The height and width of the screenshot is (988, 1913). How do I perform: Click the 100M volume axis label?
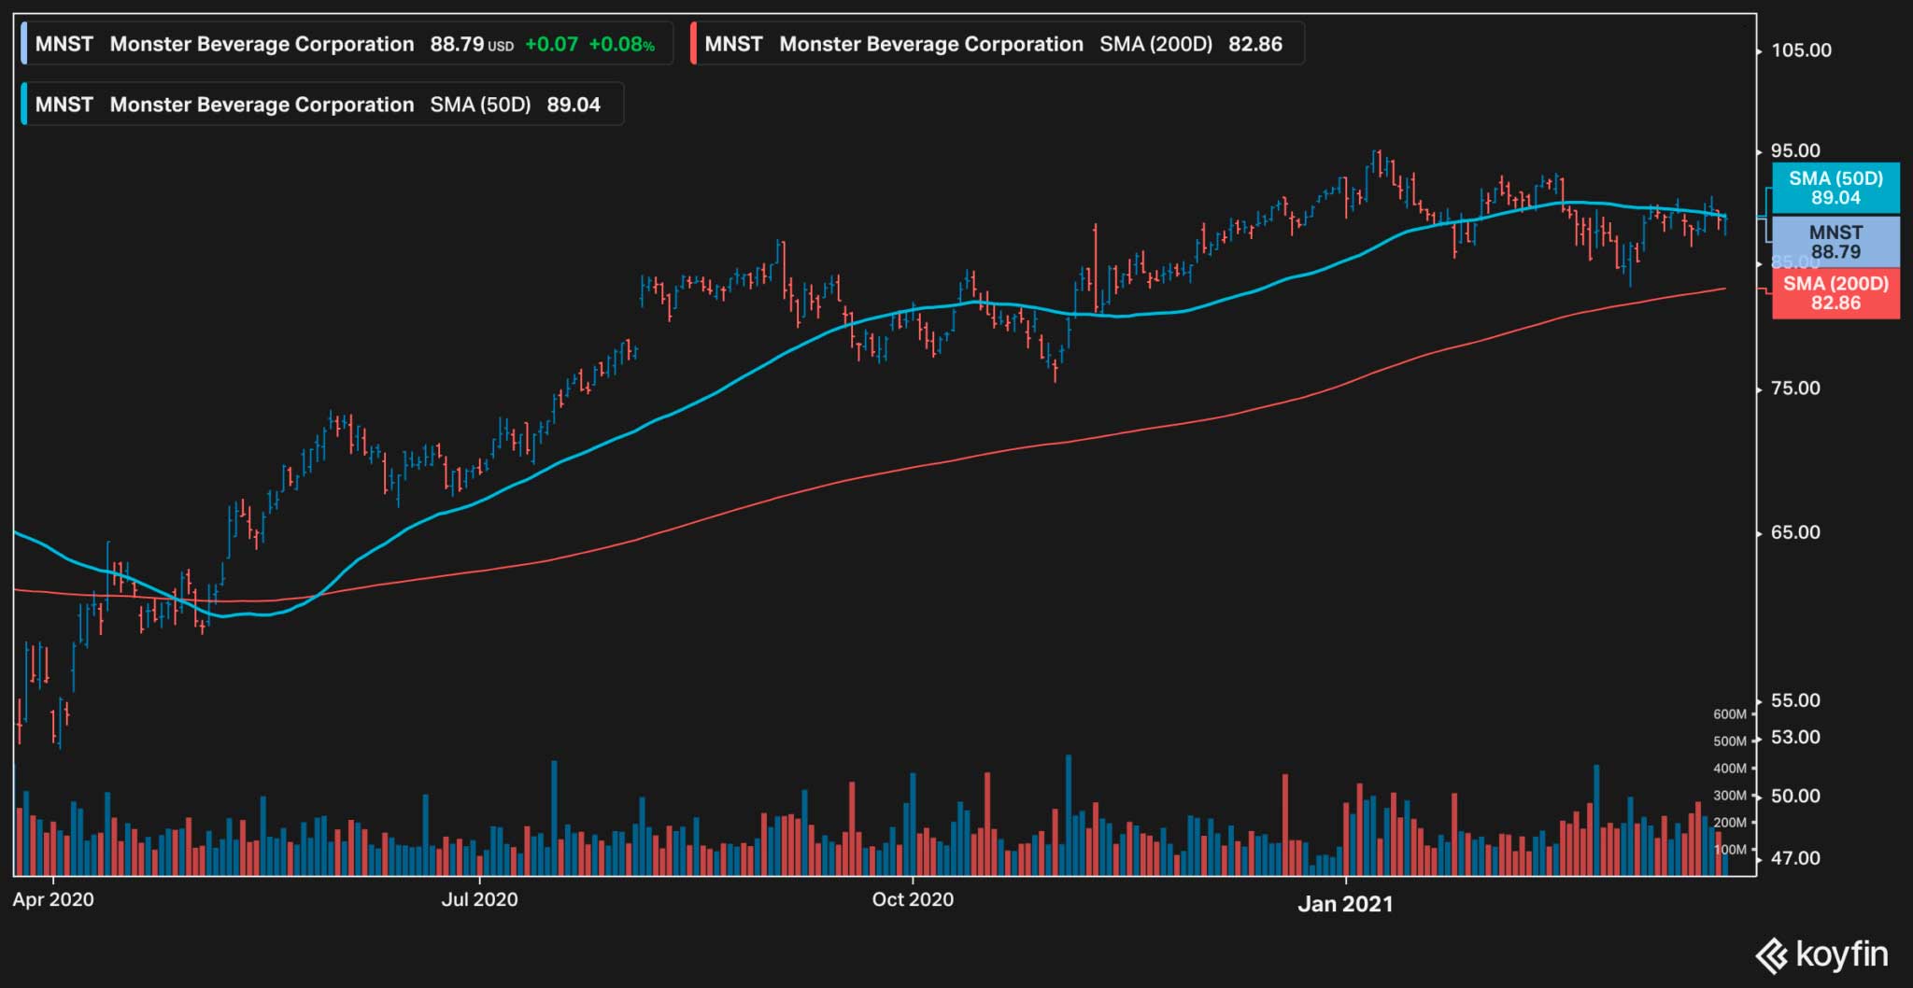pyautogui.click(x=1730, y=850)
